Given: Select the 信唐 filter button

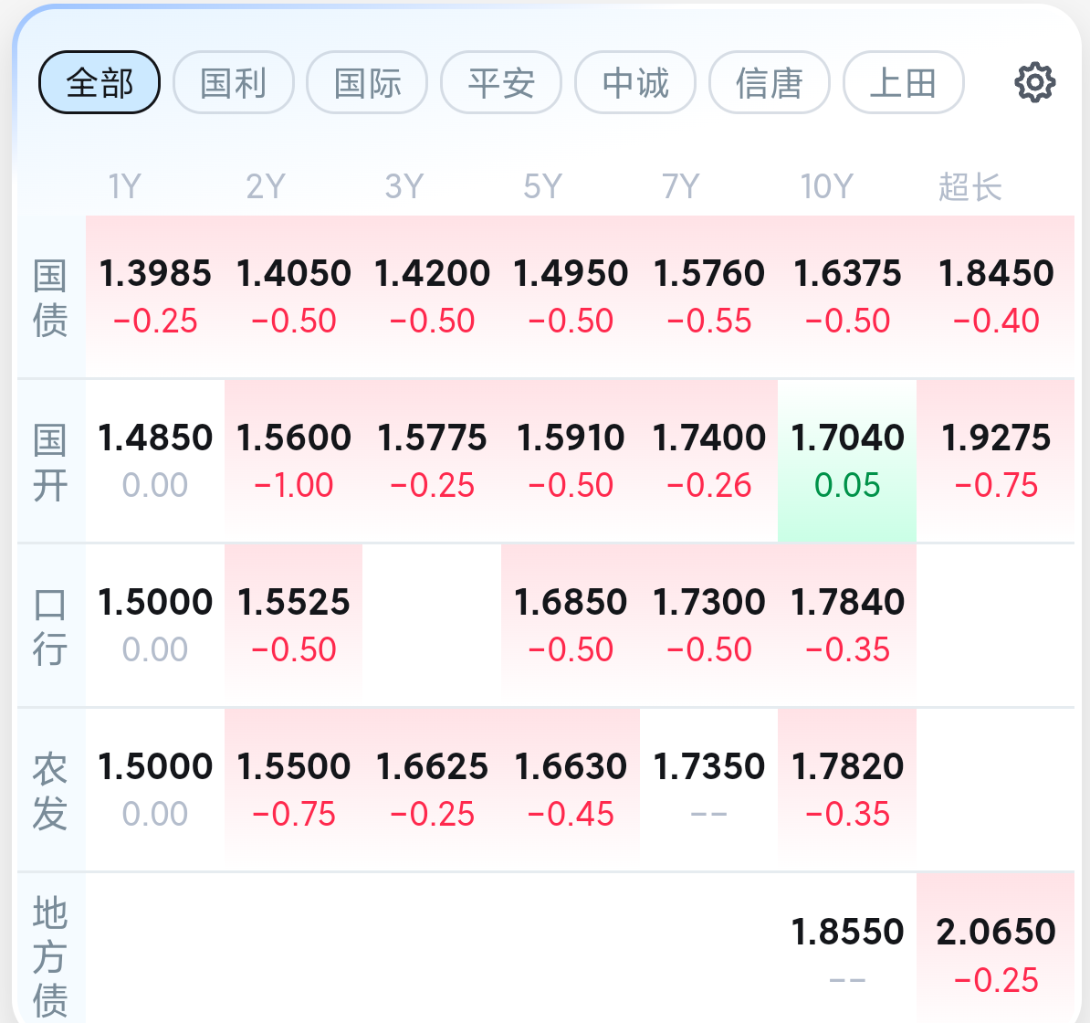Looking at the screenshot, I should coord(770,83).
